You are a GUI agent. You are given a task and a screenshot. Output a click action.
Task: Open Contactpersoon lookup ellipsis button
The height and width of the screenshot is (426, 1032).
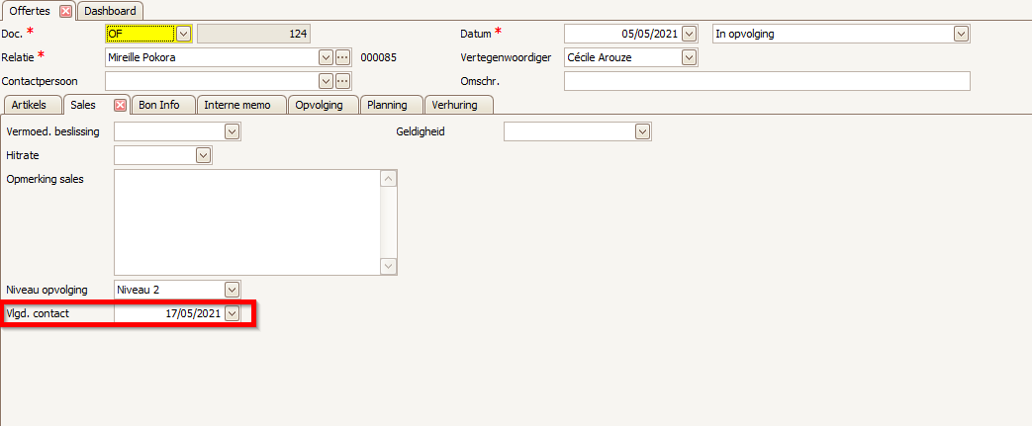click(x=342, y=81)
